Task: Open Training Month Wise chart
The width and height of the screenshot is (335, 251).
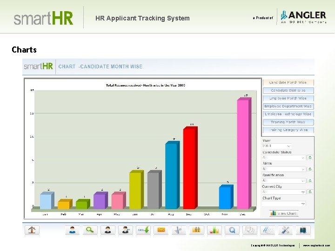Action: 288,122
